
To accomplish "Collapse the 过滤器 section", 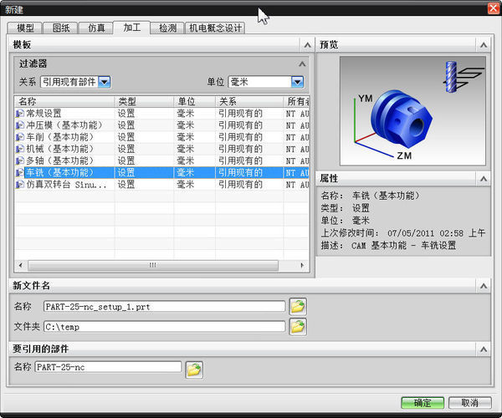I will point(302,64).
